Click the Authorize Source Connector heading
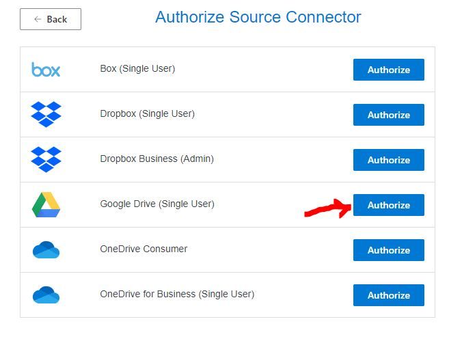 coord(258,17)
